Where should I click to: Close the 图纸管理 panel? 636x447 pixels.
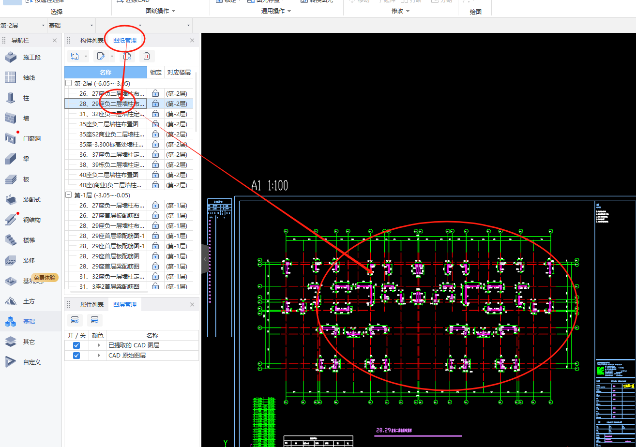[192, 41]
